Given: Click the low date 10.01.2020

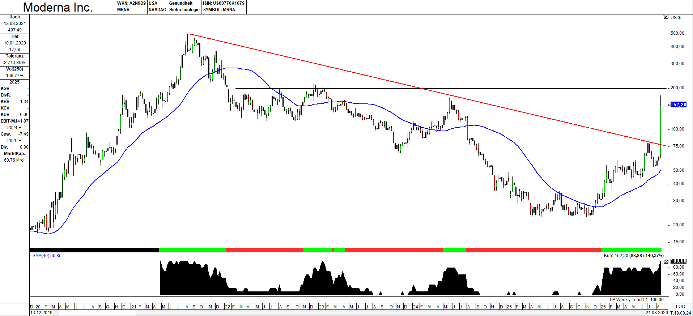Looking at the screenshot, I should (15, 43).
